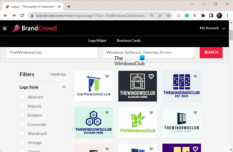233x152 pixels.
Task: Collapse the Logo Style filter section
Action: point(64,87)
